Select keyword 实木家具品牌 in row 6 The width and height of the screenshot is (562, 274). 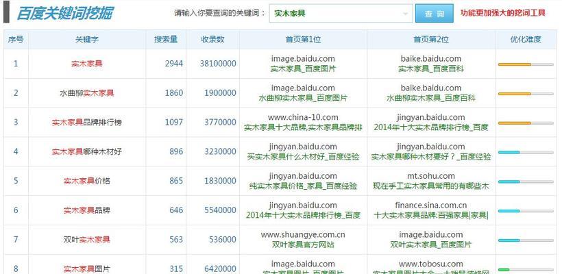pyautogui.click(x=87, y=210)
